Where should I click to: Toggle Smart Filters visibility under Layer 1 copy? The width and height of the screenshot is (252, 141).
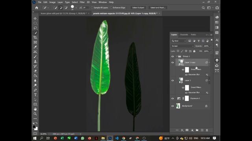[x=183, y=70]
